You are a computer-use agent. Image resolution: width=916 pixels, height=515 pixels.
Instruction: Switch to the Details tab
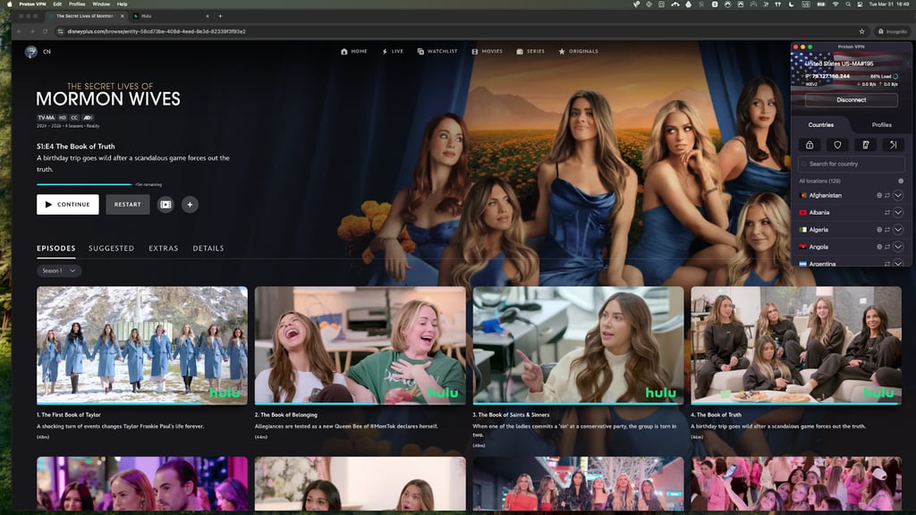point(208,249)
